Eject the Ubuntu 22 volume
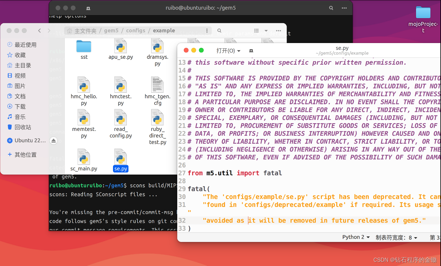Viewport: 441px width, 266px height. pos(54,140)
